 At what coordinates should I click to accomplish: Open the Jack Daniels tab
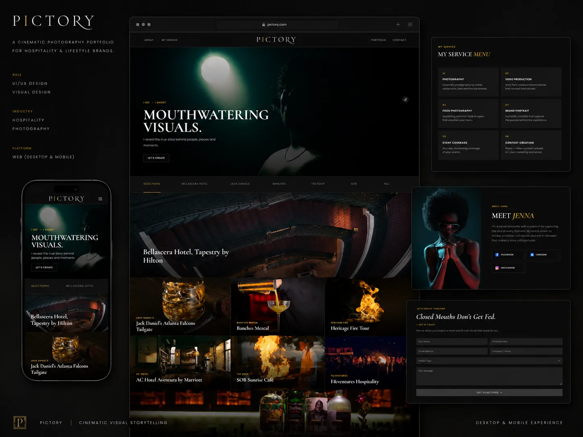tap(240, 184)
